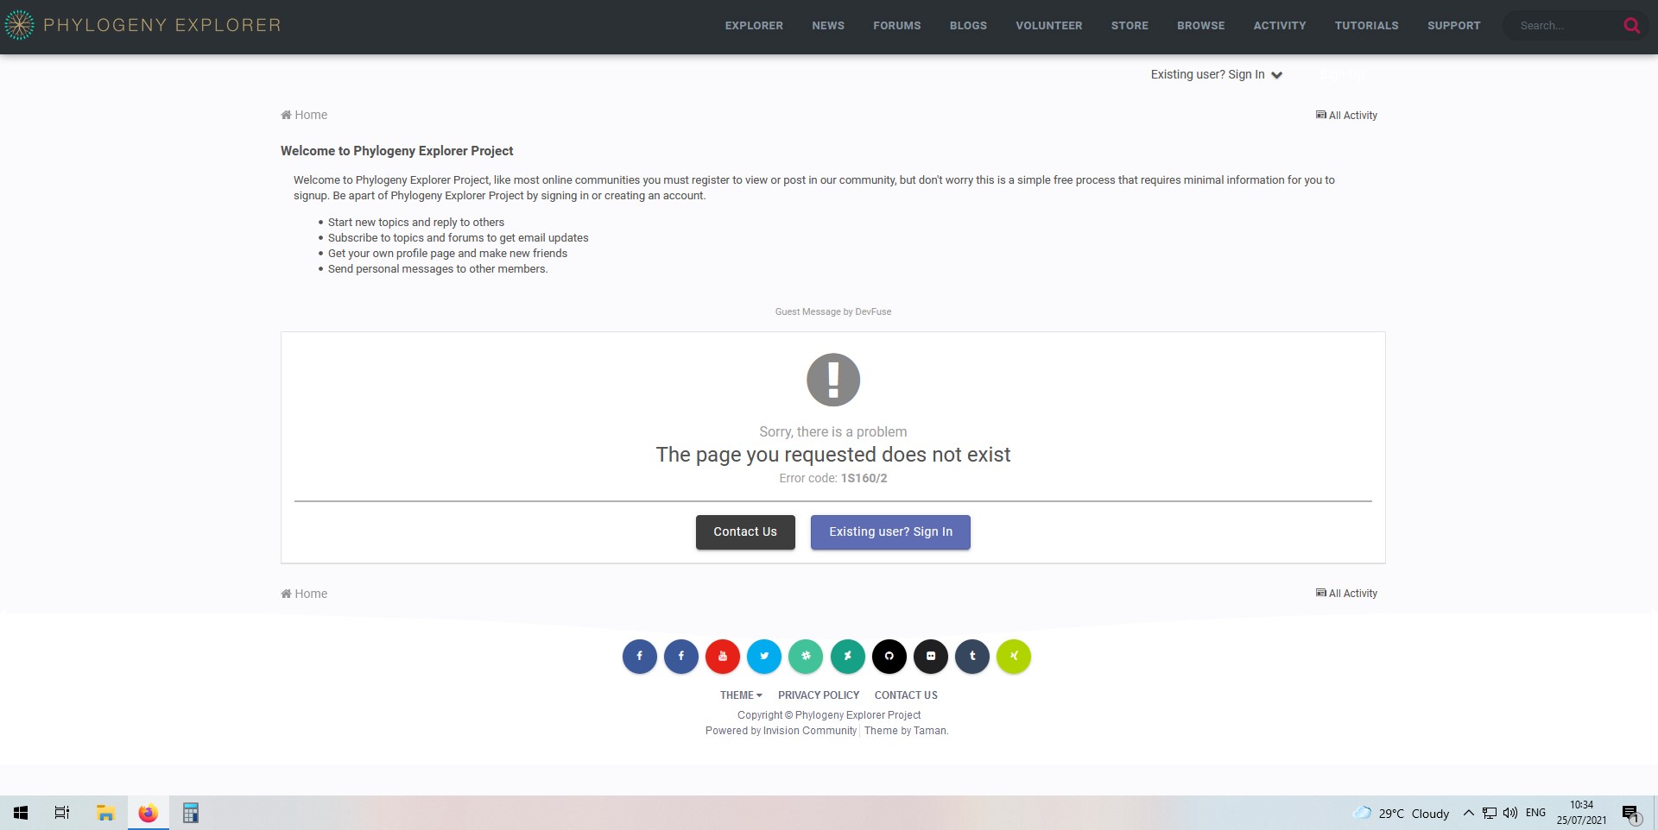
Task: Open the ACTIVITY menu item
Action: [1280, 26]
